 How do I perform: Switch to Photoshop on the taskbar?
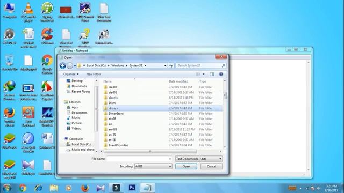132,188
